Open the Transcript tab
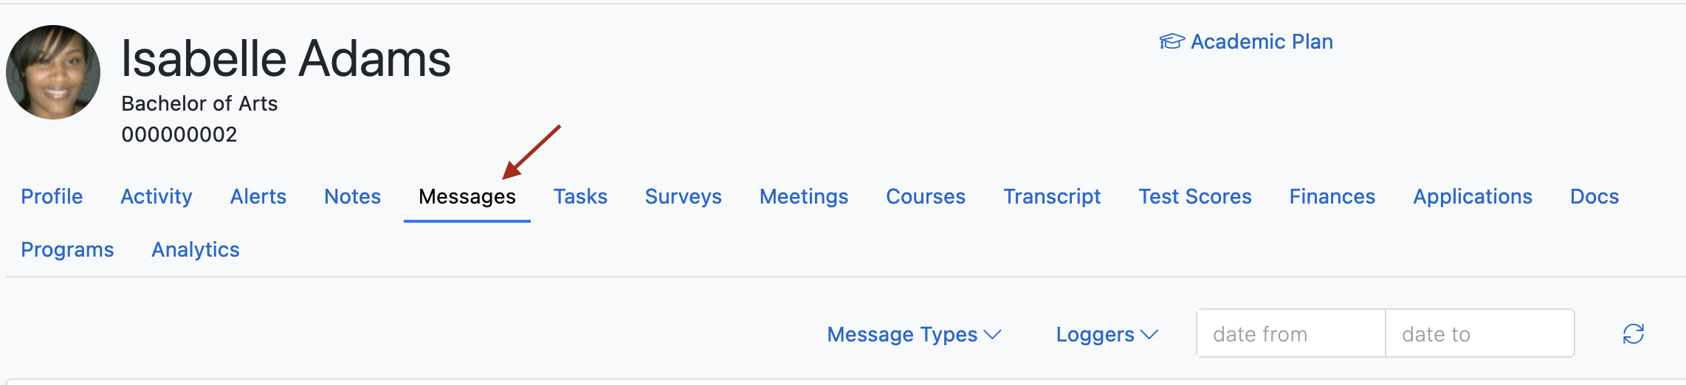 click(1052, 196)
